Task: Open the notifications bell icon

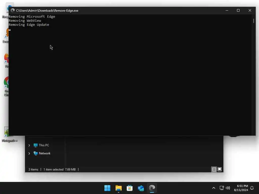Action: (x=252, y=188)
